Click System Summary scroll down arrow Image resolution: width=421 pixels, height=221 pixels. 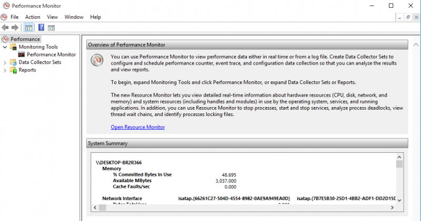click(x=399, y=201)
